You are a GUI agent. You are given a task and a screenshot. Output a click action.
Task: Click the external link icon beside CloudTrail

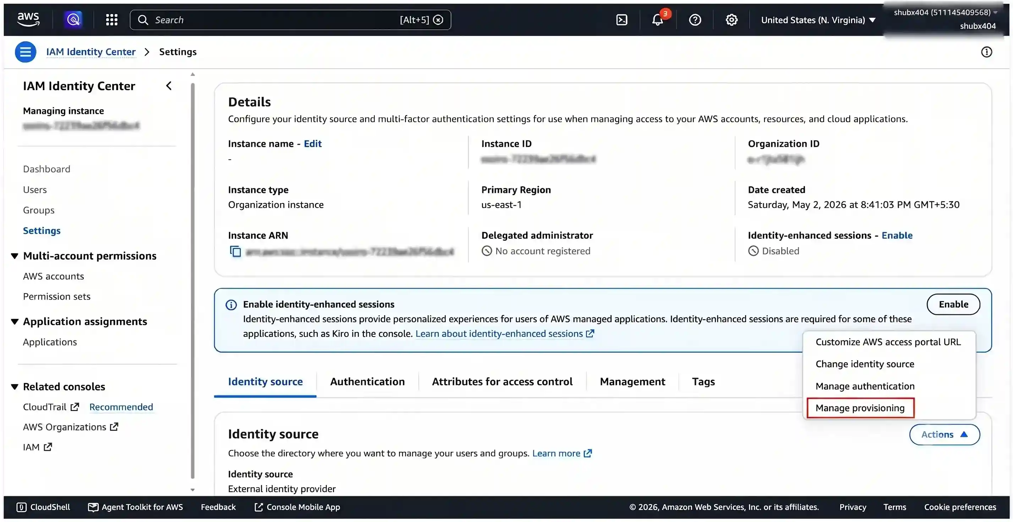[x=75, y=407]
